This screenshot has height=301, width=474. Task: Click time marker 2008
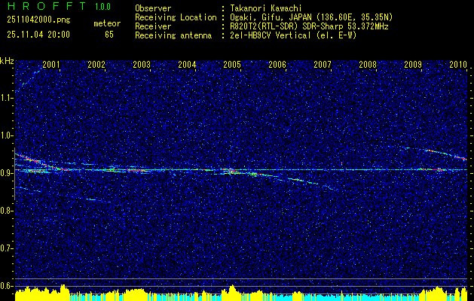368,64
